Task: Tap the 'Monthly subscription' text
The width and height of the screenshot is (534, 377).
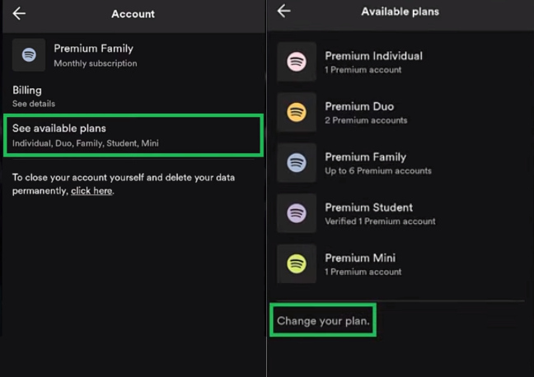Action: (x=96, y=63)
